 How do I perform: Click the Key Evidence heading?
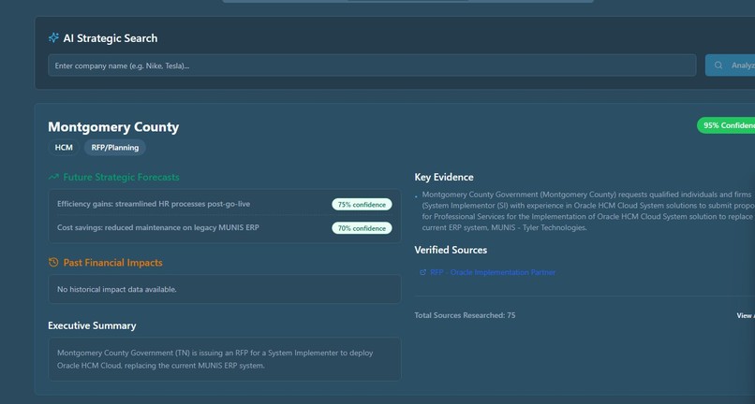444,177
